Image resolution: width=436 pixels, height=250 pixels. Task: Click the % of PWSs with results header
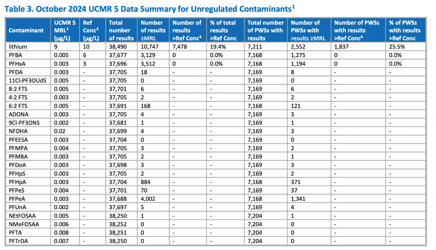click(x=405, y=30)
